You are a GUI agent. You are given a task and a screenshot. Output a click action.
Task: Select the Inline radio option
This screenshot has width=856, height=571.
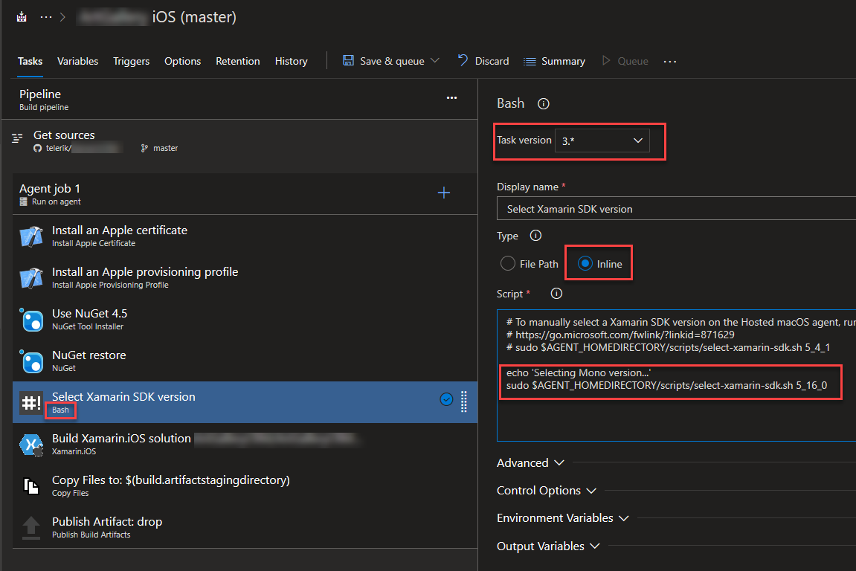point(585,264)
